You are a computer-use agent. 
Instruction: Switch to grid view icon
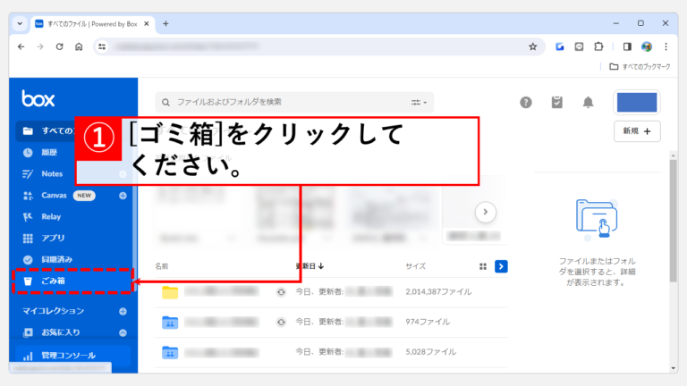483,266
